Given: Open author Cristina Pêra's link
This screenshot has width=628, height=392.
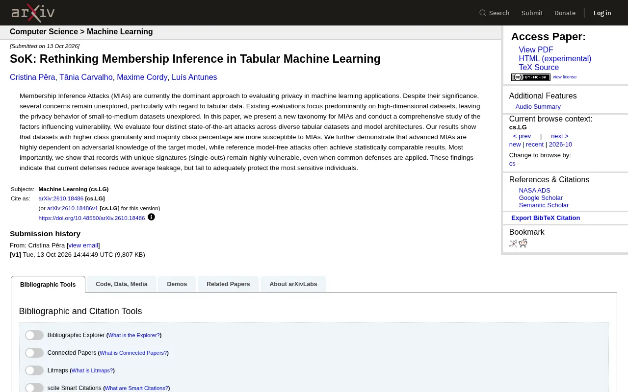Looking at the screenshot, I should [33, 77].
